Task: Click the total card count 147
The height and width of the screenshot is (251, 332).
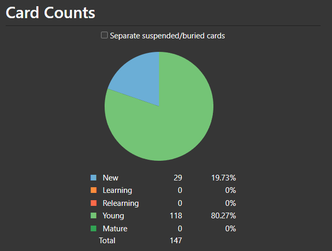Action: [176, 241]
